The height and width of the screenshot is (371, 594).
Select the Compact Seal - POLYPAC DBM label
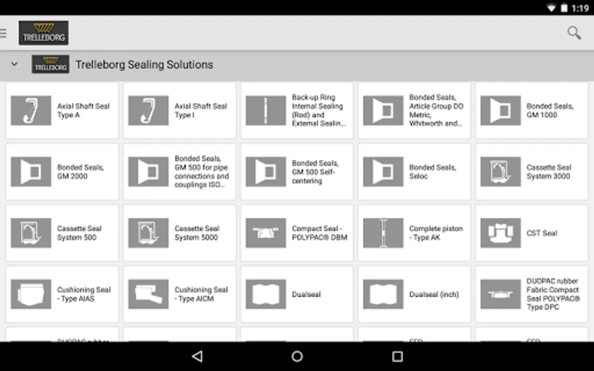(320, 233)
